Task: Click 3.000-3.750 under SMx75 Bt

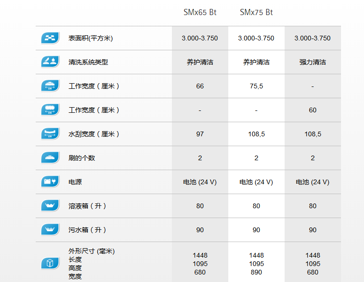Action: point(256,38)
